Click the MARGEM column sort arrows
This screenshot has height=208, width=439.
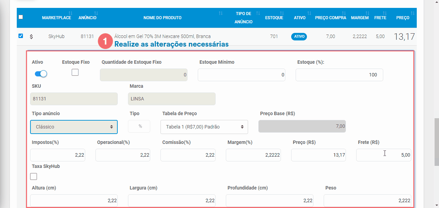click(367, 13)
